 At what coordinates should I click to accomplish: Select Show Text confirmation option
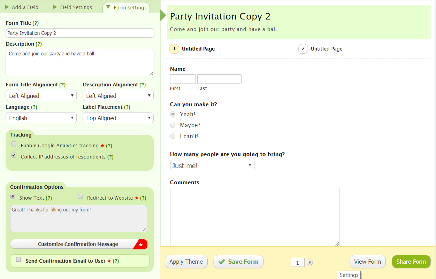coord(13,196)
